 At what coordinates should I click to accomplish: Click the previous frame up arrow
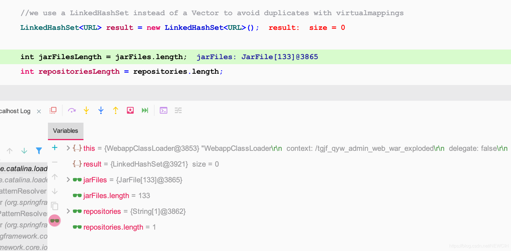pyautogui.click(x=10, y=151)
